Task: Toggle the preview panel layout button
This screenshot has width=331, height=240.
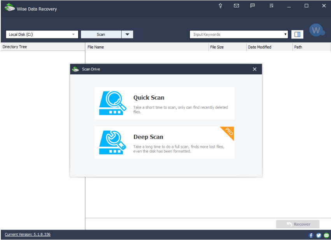Action: 297,34
